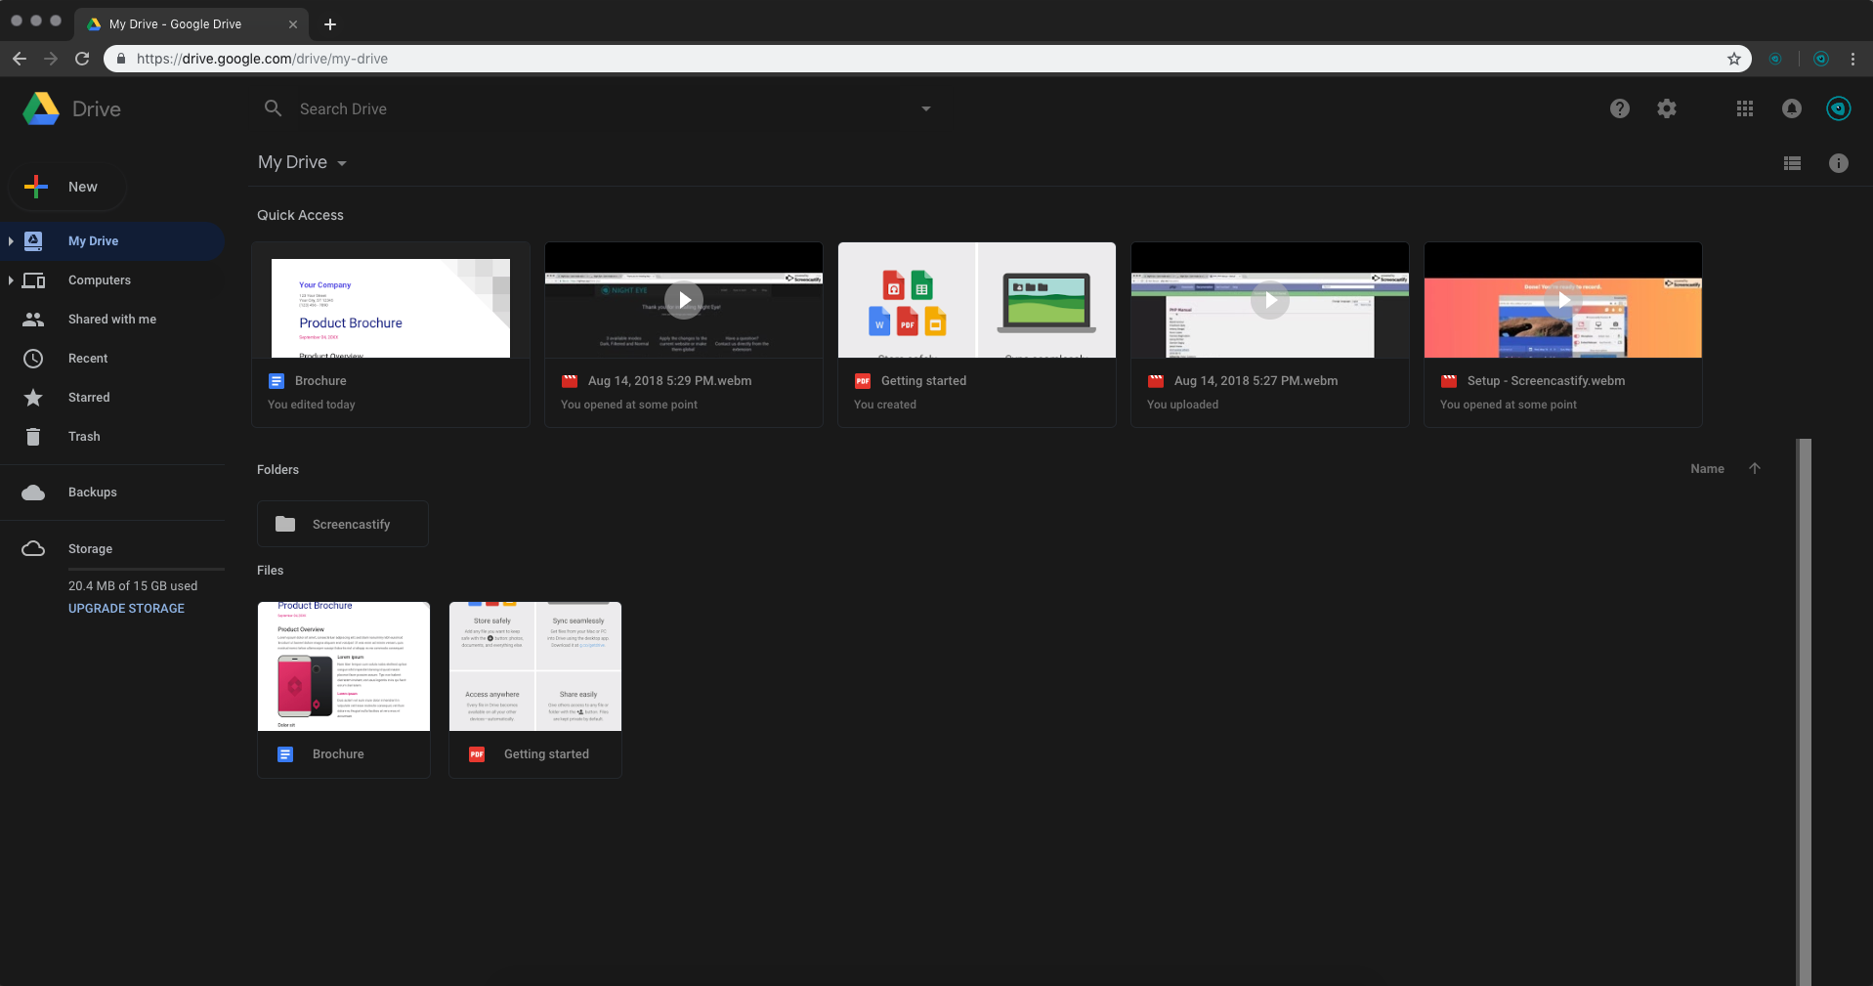Reverse sort direction with the arrow icon
The height and width of the screenshot is (986, 1873).
click(x=1755, y=469)
